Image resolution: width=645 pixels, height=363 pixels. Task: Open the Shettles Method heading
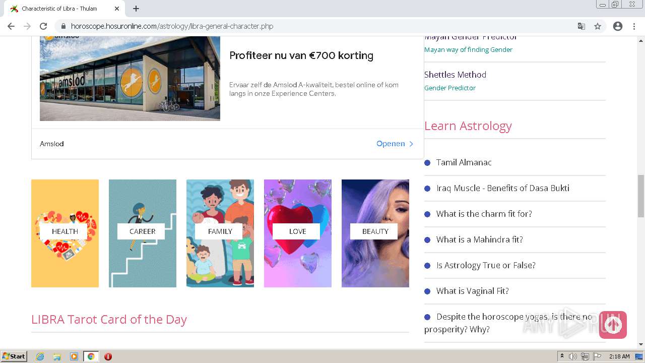click(x=455, y=75)
